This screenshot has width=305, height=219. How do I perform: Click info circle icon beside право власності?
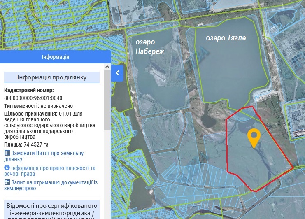(x=7, y=168)
